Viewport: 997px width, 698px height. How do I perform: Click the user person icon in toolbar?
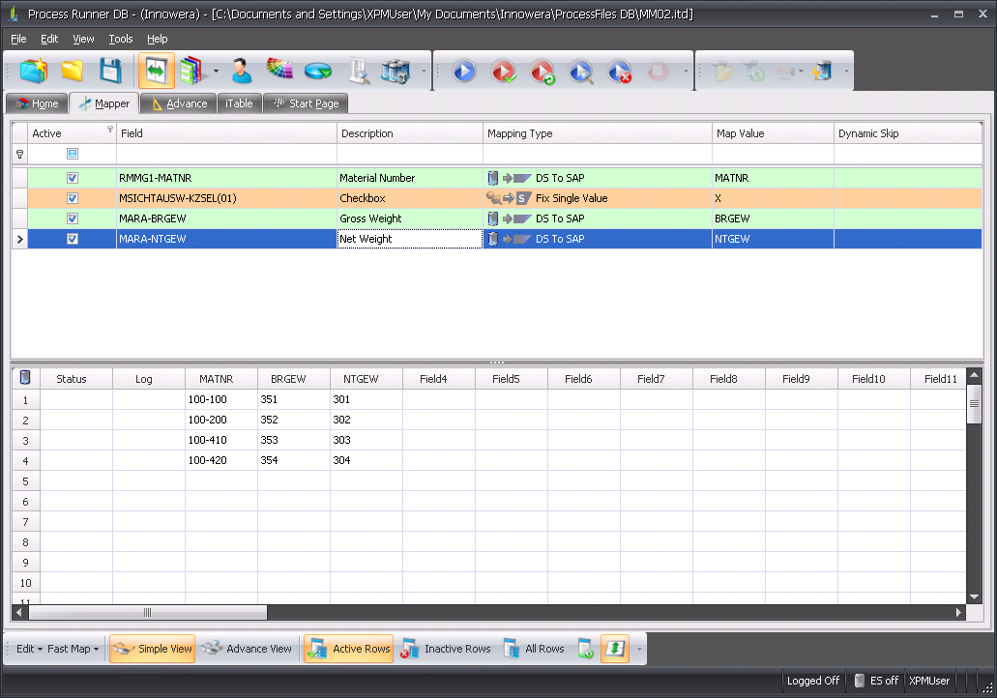coord(241,71)
